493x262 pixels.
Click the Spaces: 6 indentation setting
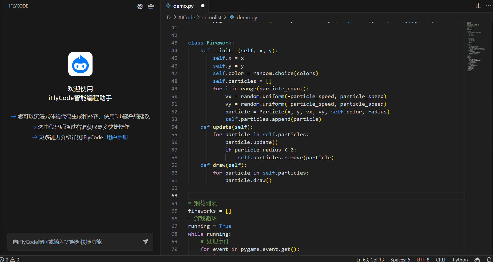[400, 259]
